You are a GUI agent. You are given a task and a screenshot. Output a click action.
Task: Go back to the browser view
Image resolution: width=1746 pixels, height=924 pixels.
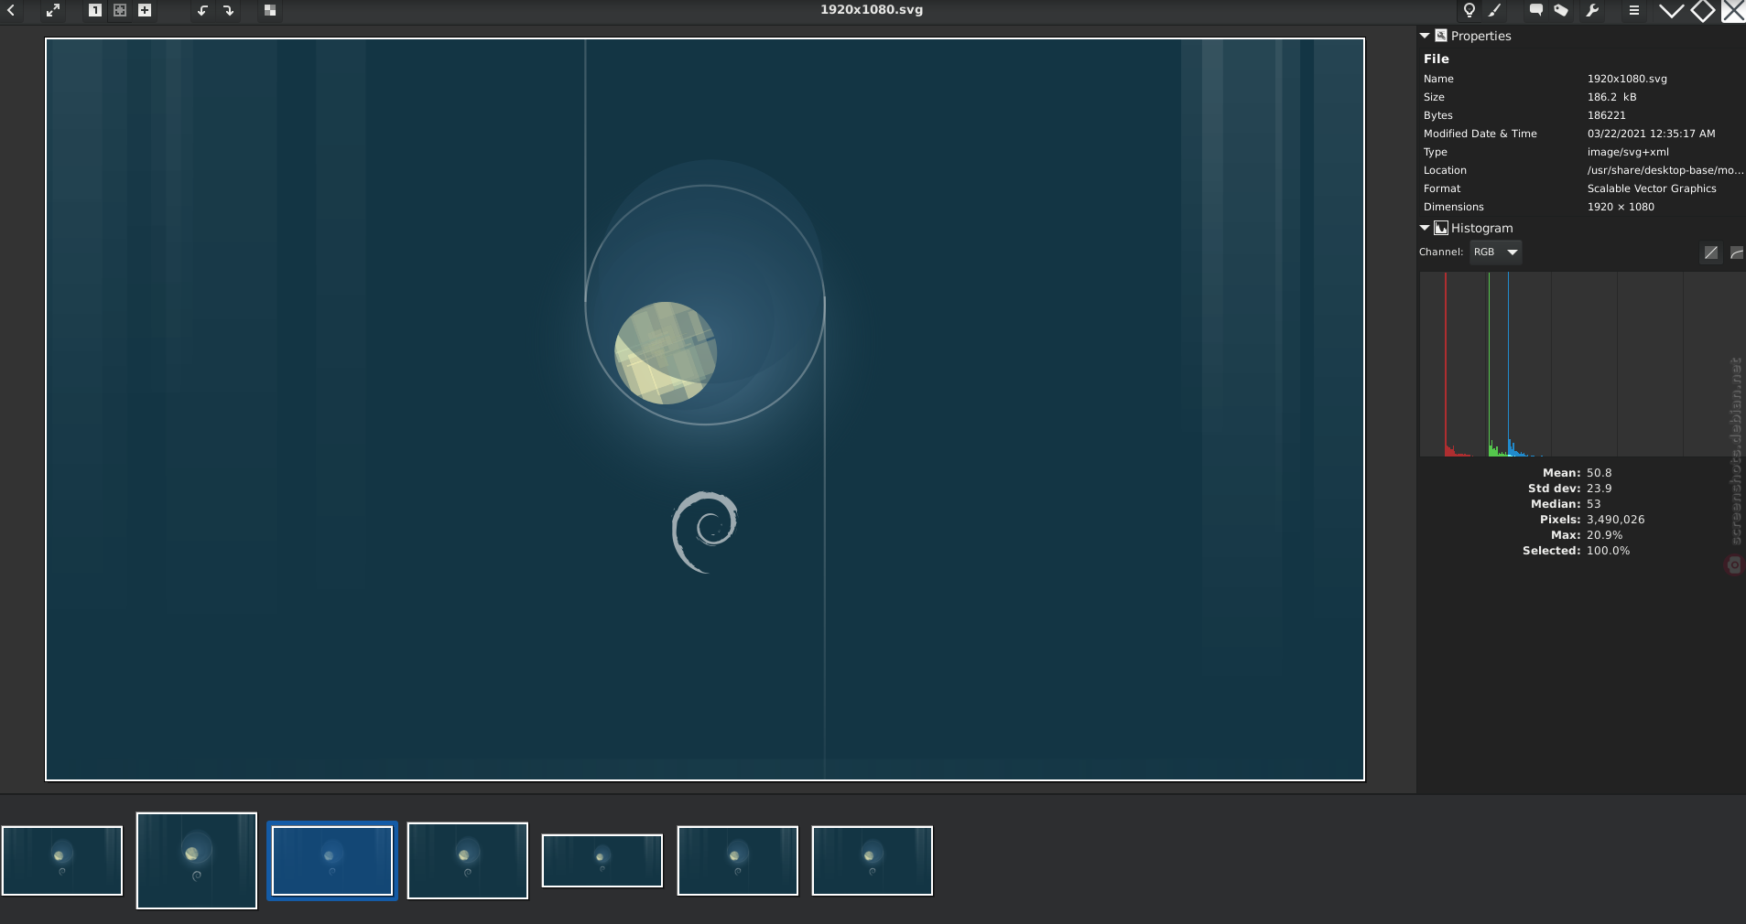(x=12, y=10)
